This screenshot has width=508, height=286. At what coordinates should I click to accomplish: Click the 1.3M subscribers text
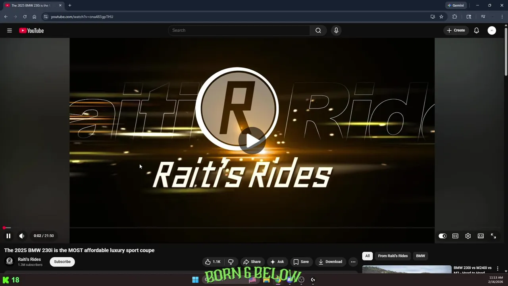tap(30, 265)
